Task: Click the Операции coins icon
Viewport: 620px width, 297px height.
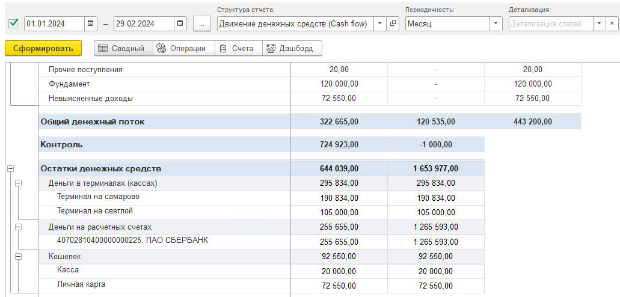Action: (161, 49)
